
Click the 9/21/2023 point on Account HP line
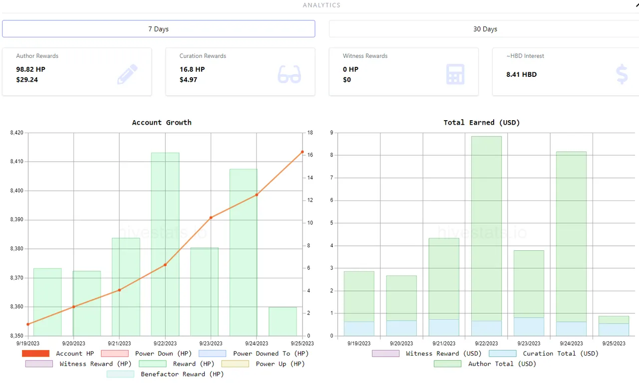click(119, 290)
